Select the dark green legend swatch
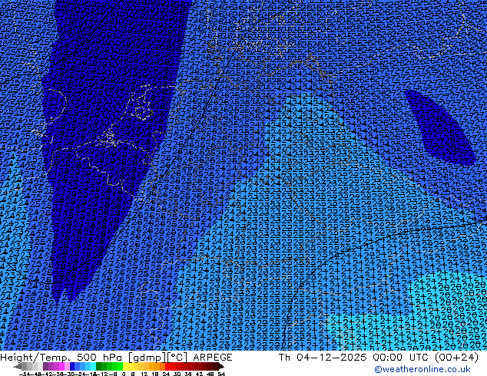Image resolution: width=487 pixels, height=376 pixels. click(x=99, y=366)
